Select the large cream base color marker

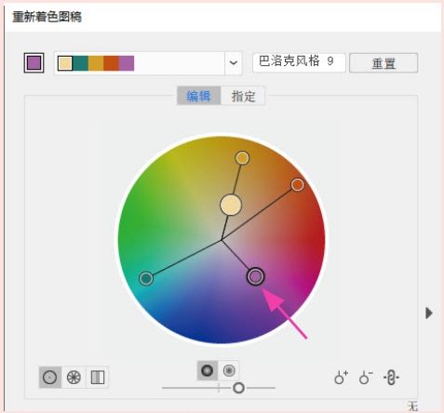click(x=231, y=205)
